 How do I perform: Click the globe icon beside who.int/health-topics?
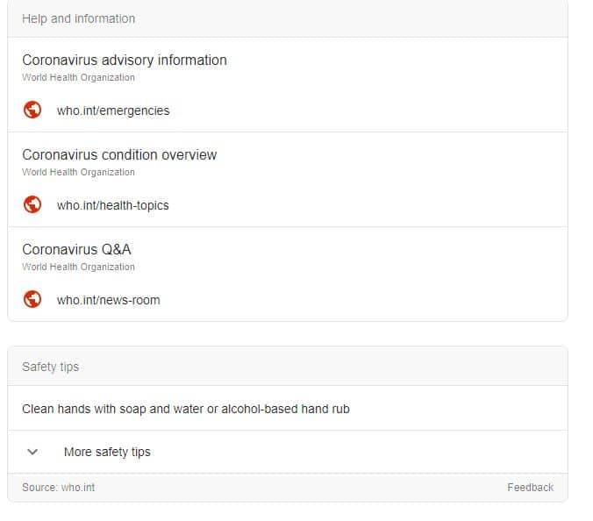pos(32,205)
